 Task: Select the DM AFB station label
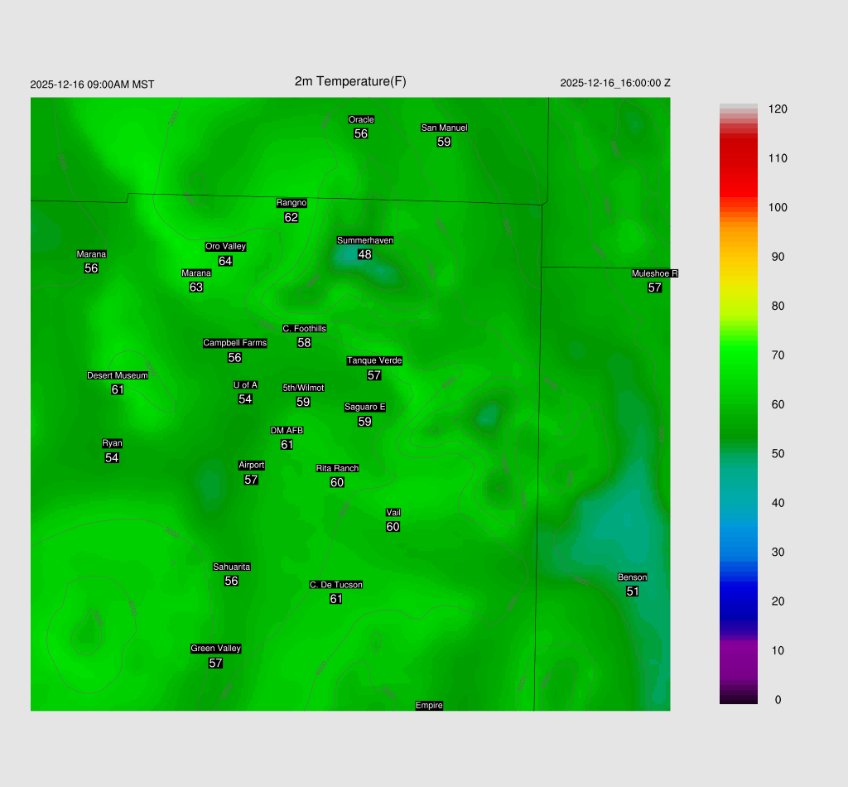tap(287, 430)
